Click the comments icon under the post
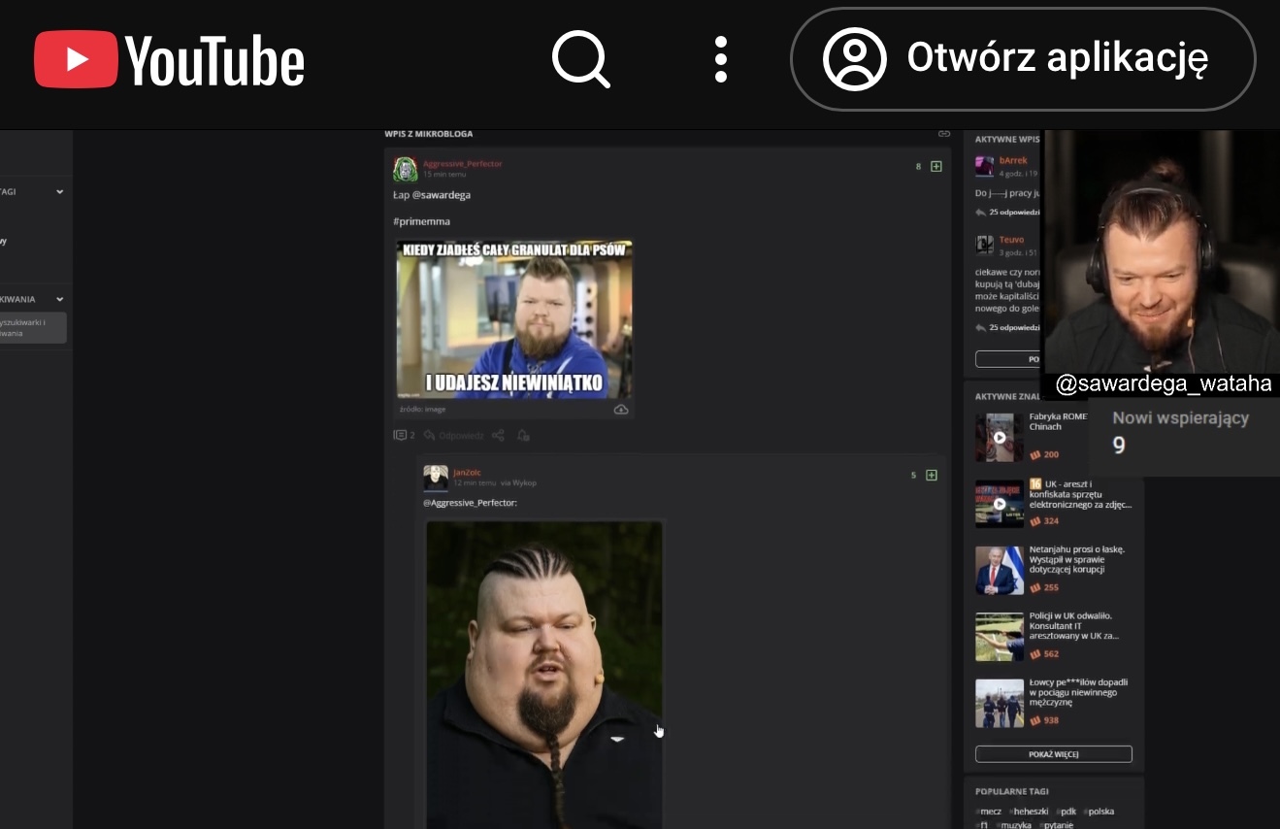The image size is (1280, 829). tap(399, 435)
